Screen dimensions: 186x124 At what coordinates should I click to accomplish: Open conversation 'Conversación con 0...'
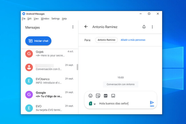point(50,67)
